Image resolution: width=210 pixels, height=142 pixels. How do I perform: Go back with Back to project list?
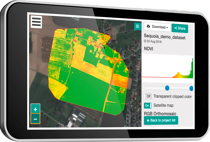pyautogui.click(x=161, y=120)
